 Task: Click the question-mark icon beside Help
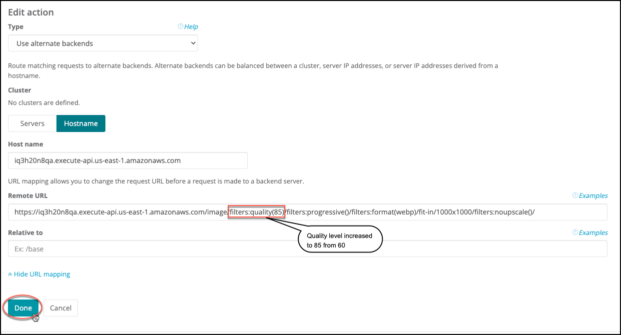coord(180,27)
